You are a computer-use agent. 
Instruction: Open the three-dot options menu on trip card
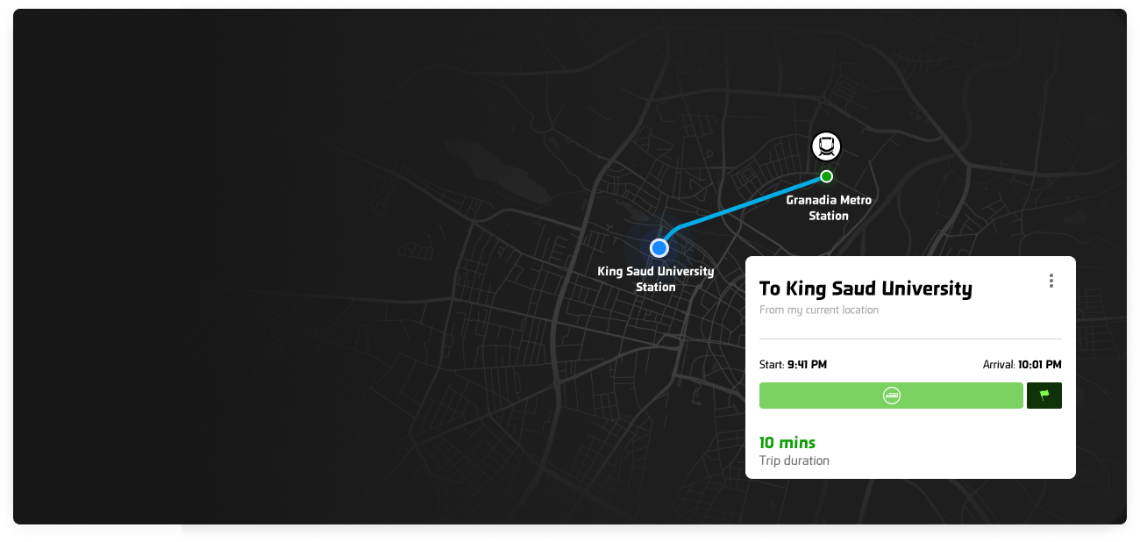coord(1051,281)
